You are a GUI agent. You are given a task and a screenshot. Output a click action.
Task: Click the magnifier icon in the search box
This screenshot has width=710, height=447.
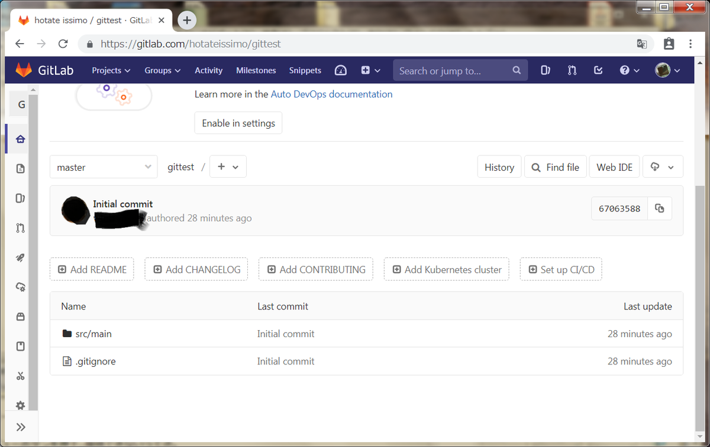pos(516,70)
